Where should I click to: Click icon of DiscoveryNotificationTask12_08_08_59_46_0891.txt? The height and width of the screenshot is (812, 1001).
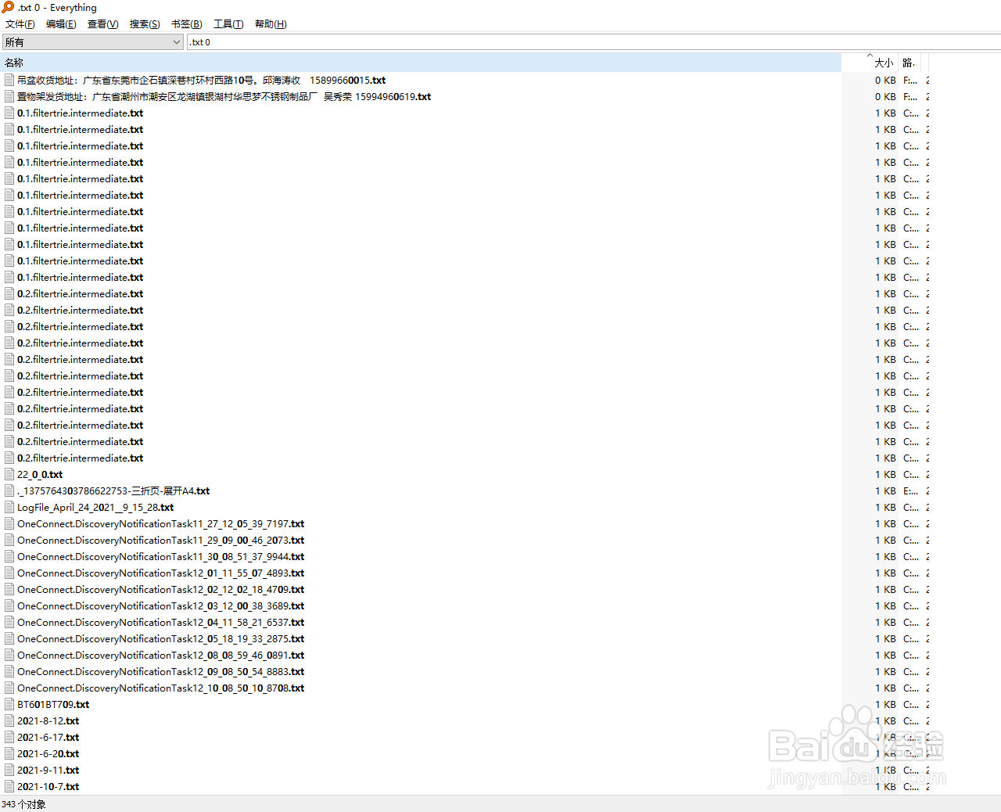tap(9, 656)
